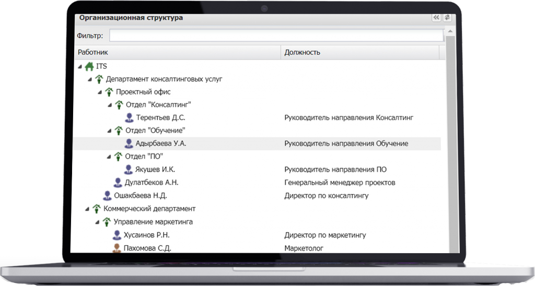Click the Коммерческий департамент department icon
The image size is (535, 286).
tap(97, 209)
